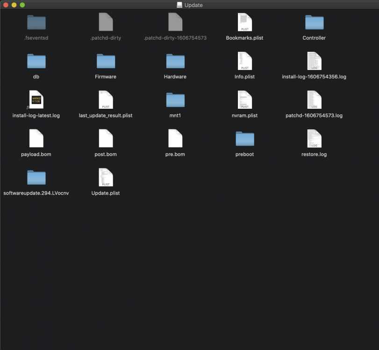Viewport: 379px width, 350px height.
Task: Click the 'Hardware' name label
Action: point(175,77)
